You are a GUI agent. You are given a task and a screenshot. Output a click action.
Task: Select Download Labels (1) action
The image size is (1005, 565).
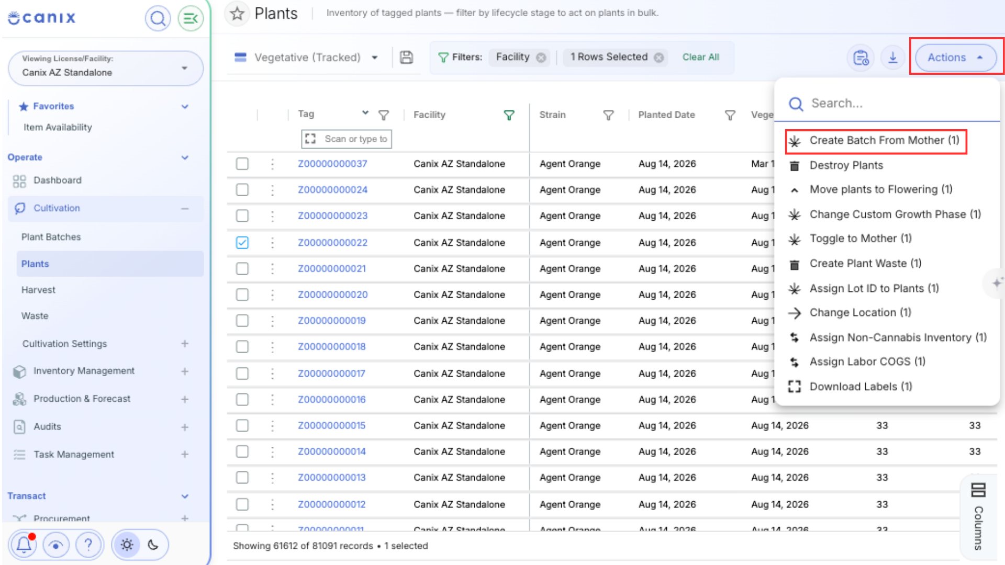click(x=861, y=387)
